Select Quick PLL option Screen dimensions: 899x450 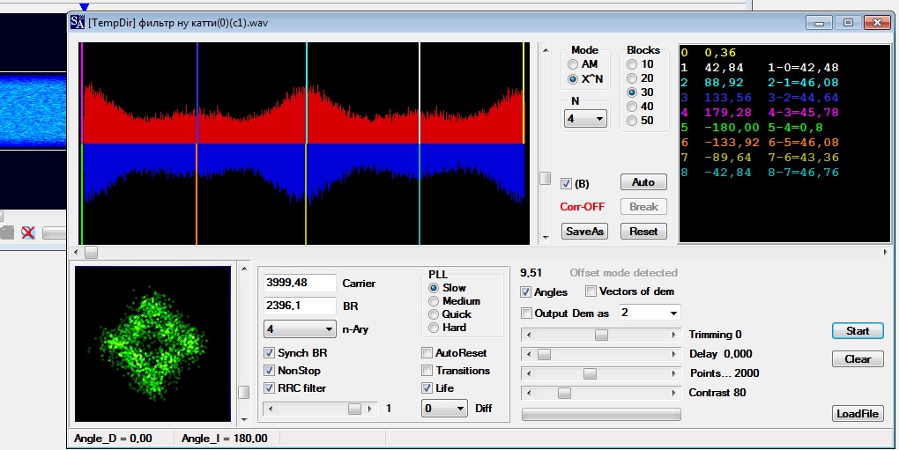click(434, 314)
